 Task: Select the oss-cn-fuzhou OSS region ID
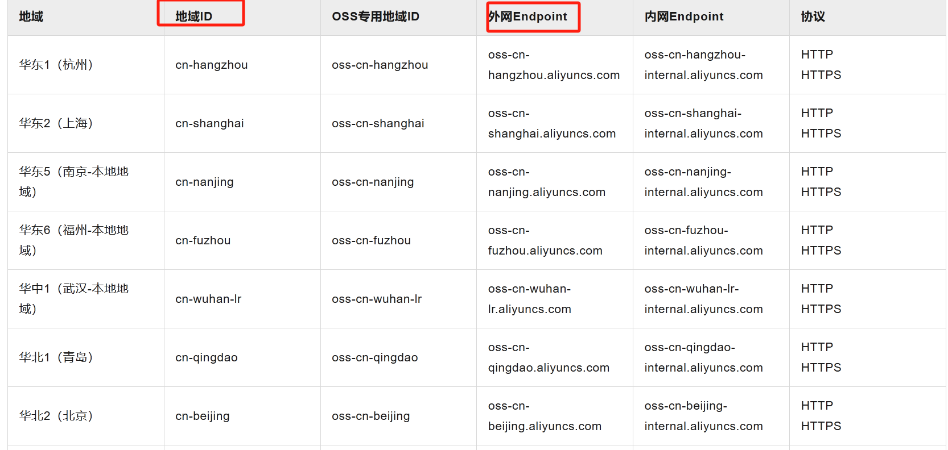click(372, 240)
